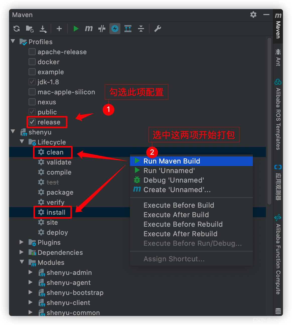Click Execute Maven Goal m icon
This screenshot has height=325, width=292.
point(89,29)
